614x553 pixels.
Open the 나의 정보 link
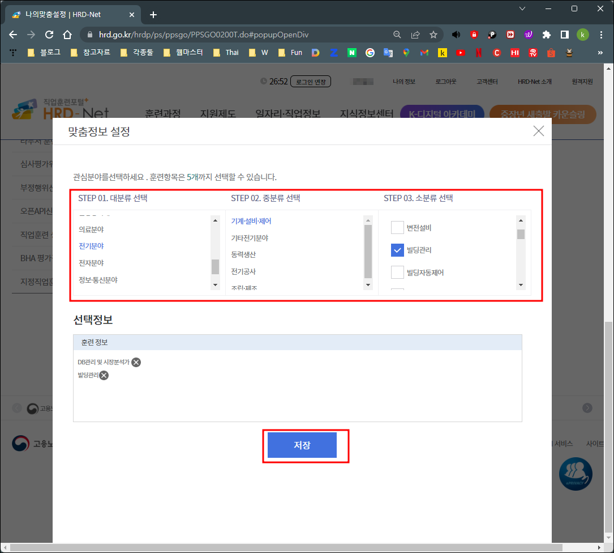click(x=403, y=82)
